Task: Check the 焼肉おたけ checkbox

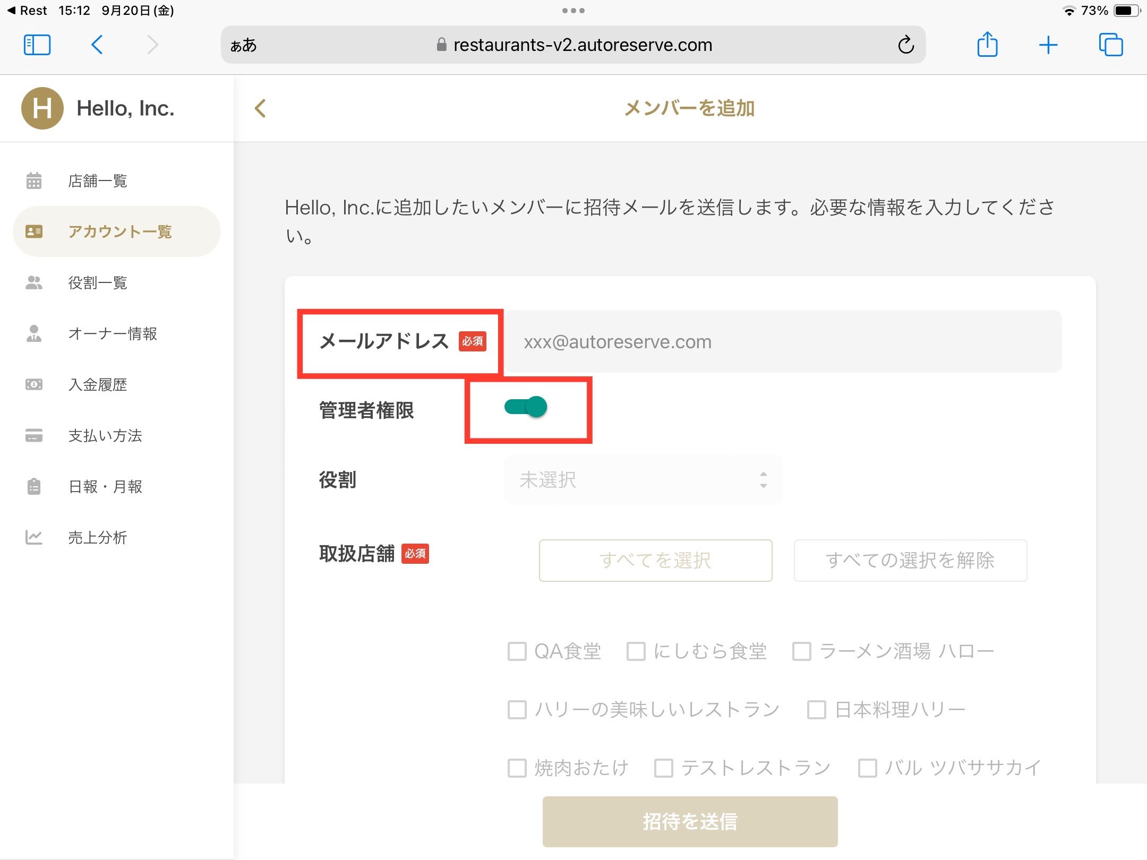Action: 517,768
